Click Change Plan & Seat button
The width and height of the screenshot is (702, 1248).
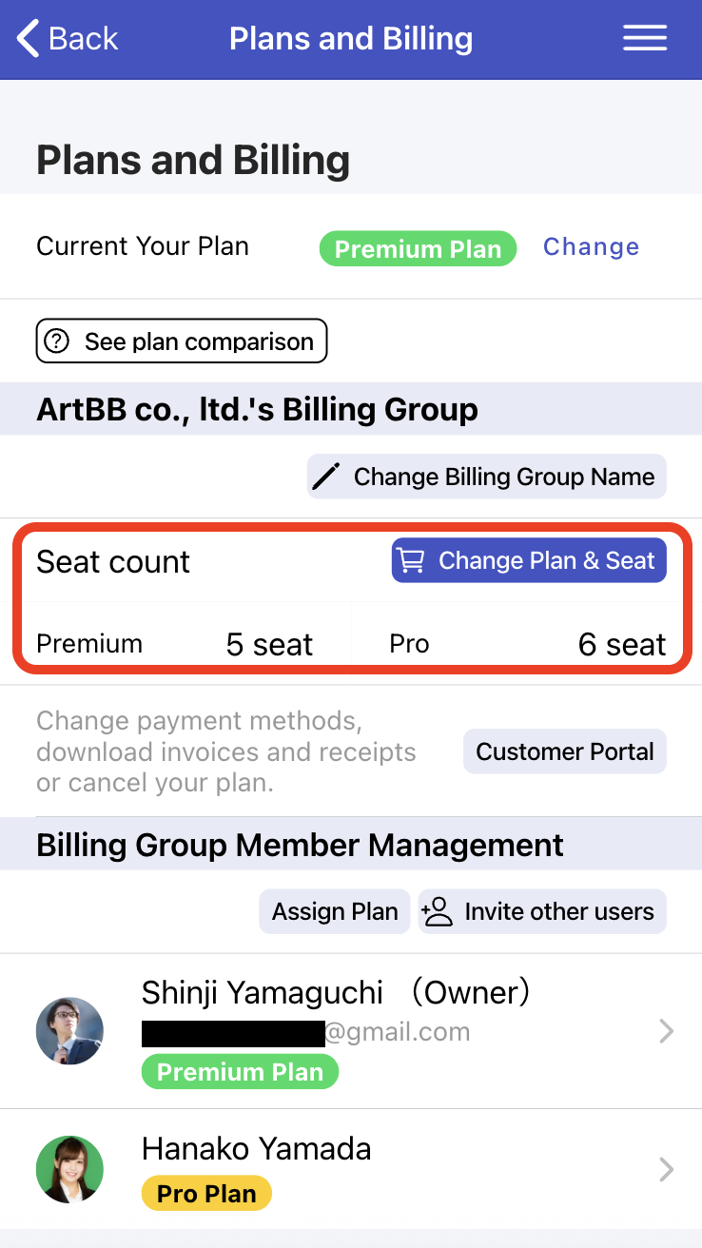(x=529, y=561)
